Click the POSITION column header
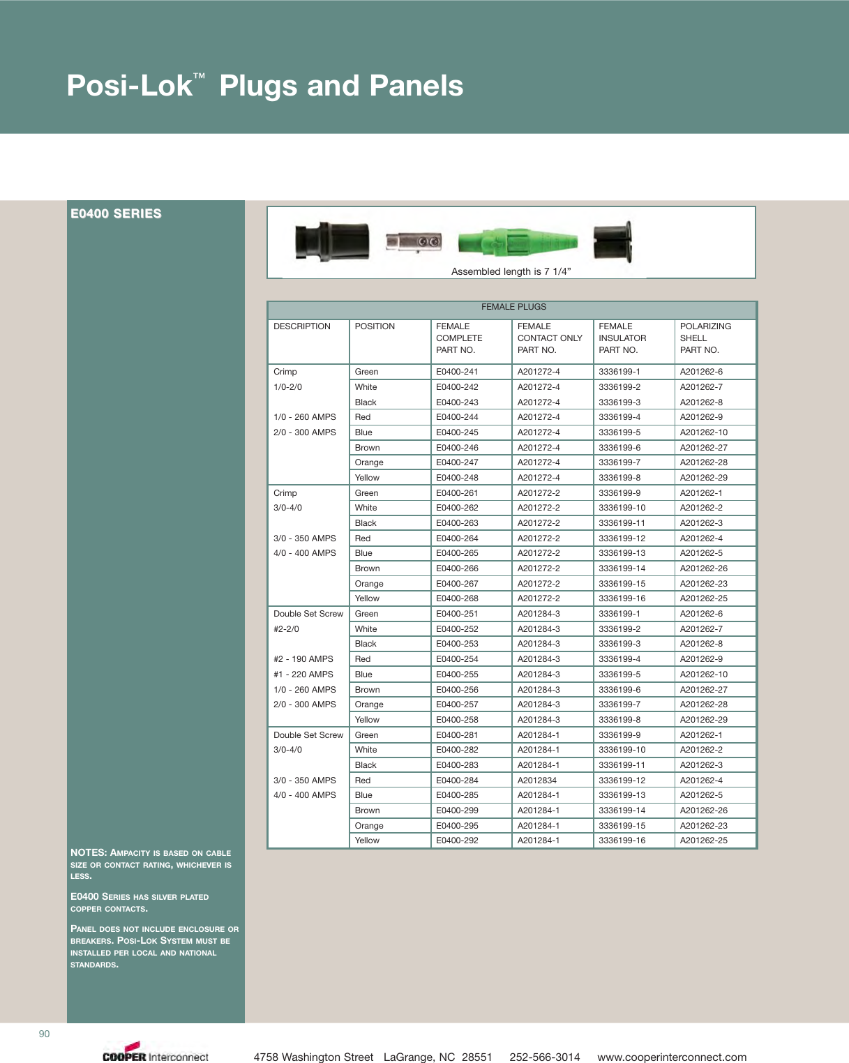Screen dimensions: 849x1063 tap(375, 326)
